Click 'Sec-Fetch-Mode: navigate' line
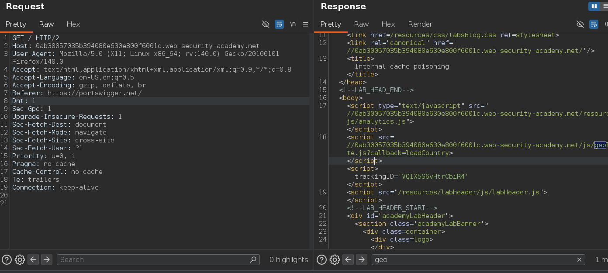Screen dimensions: 608x273 (x=59, y=132)
